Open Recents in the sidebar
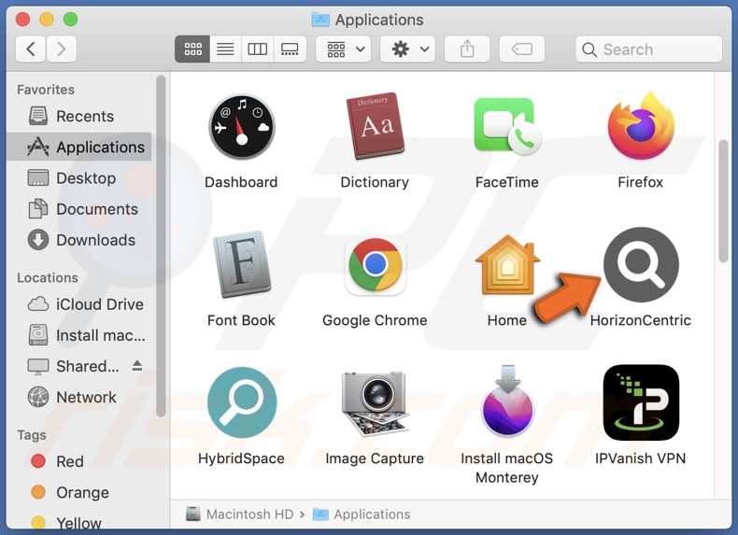Screen dimensions: 738x535 pos(79,116)
